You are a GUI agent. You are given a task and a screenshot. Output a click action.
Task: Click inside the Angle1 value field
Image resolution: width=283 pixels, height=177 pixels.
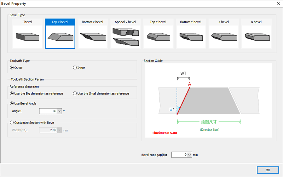(x=48, y=111)
